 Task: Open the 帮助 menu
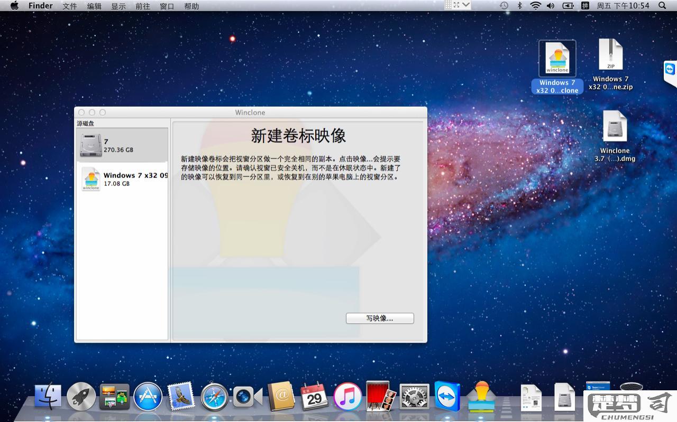191,6
